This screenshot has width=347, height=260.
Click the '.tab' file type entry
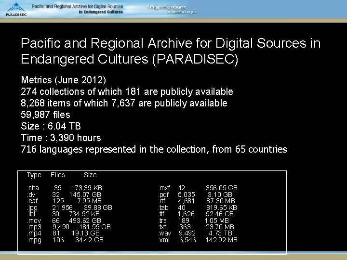click(163, 208)
